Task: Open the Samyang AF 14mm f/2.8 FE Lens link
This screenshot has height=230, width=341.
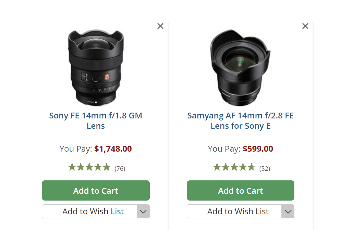Action: tap(240, 120)
